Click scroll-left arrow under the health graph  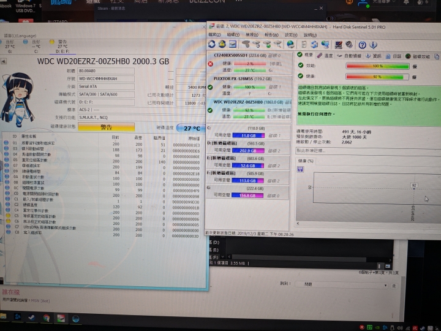(298, 223)
